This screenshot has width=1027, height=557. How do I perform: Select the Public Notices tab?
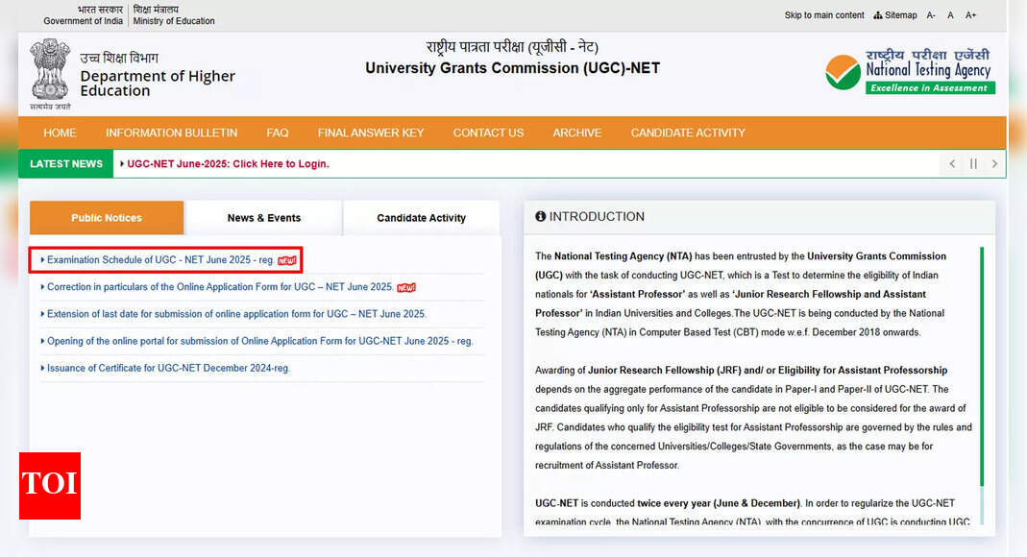(x=107, y=218)
